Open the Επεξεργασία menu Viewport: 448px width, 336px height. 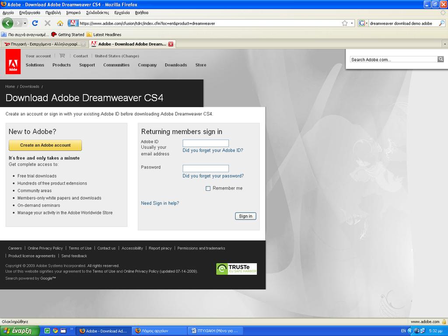pyautogui.click(x=30, y=13)
